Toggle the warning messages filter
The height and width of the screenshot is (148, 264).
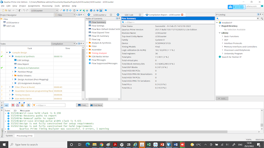(22, 105)
